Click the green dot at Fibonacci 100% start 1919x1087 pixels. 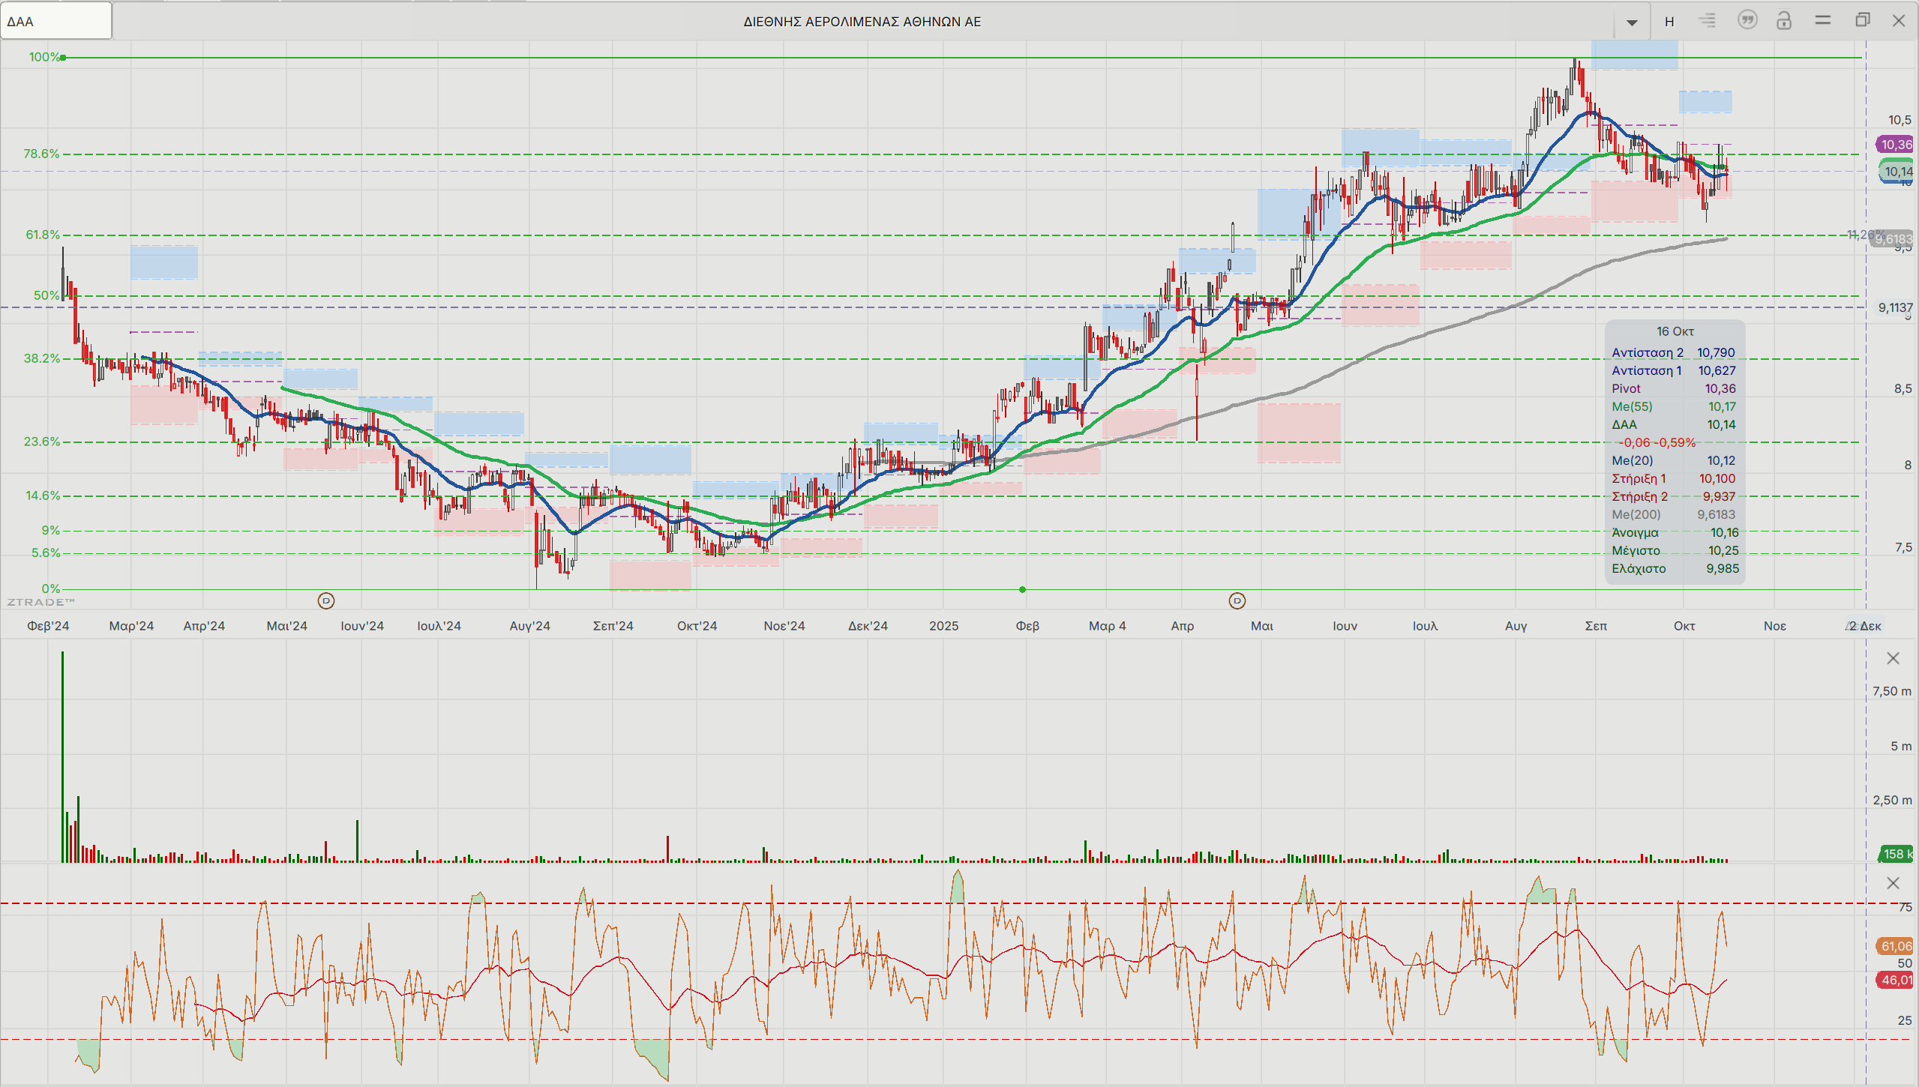click(x=64, y=58)
